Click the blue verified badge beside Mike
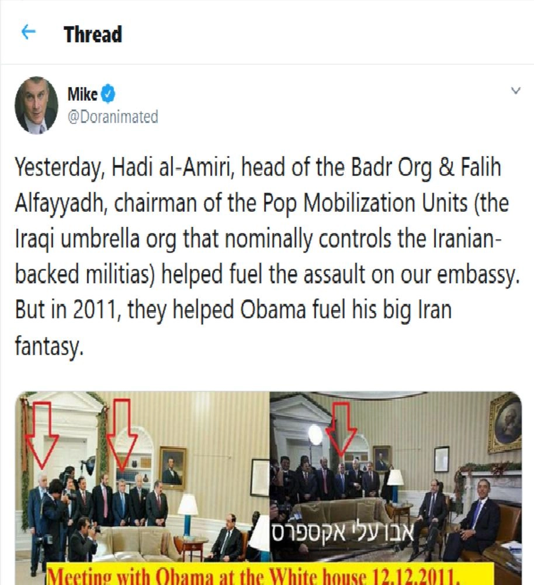Screen dimensions: 534x585 (108, 94)
